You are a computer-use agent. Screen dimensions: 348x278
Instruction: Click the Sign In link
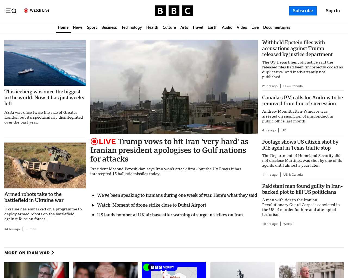click(333, 11)
